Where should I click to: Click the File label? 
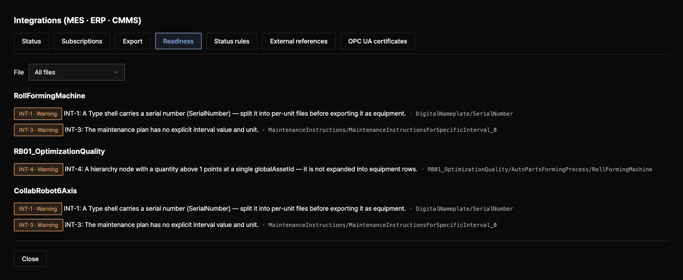tap(19, 72)
